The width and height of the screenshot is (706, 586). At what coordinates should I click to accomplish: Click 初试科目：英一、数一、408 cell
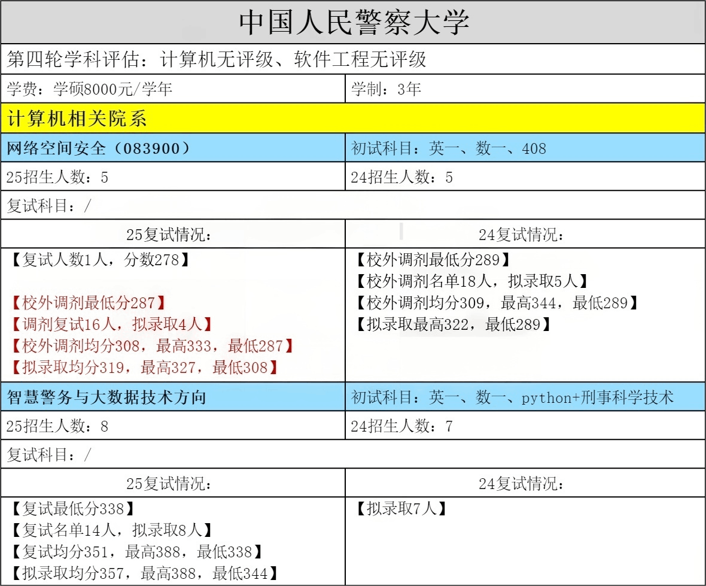tap(449, 148)
